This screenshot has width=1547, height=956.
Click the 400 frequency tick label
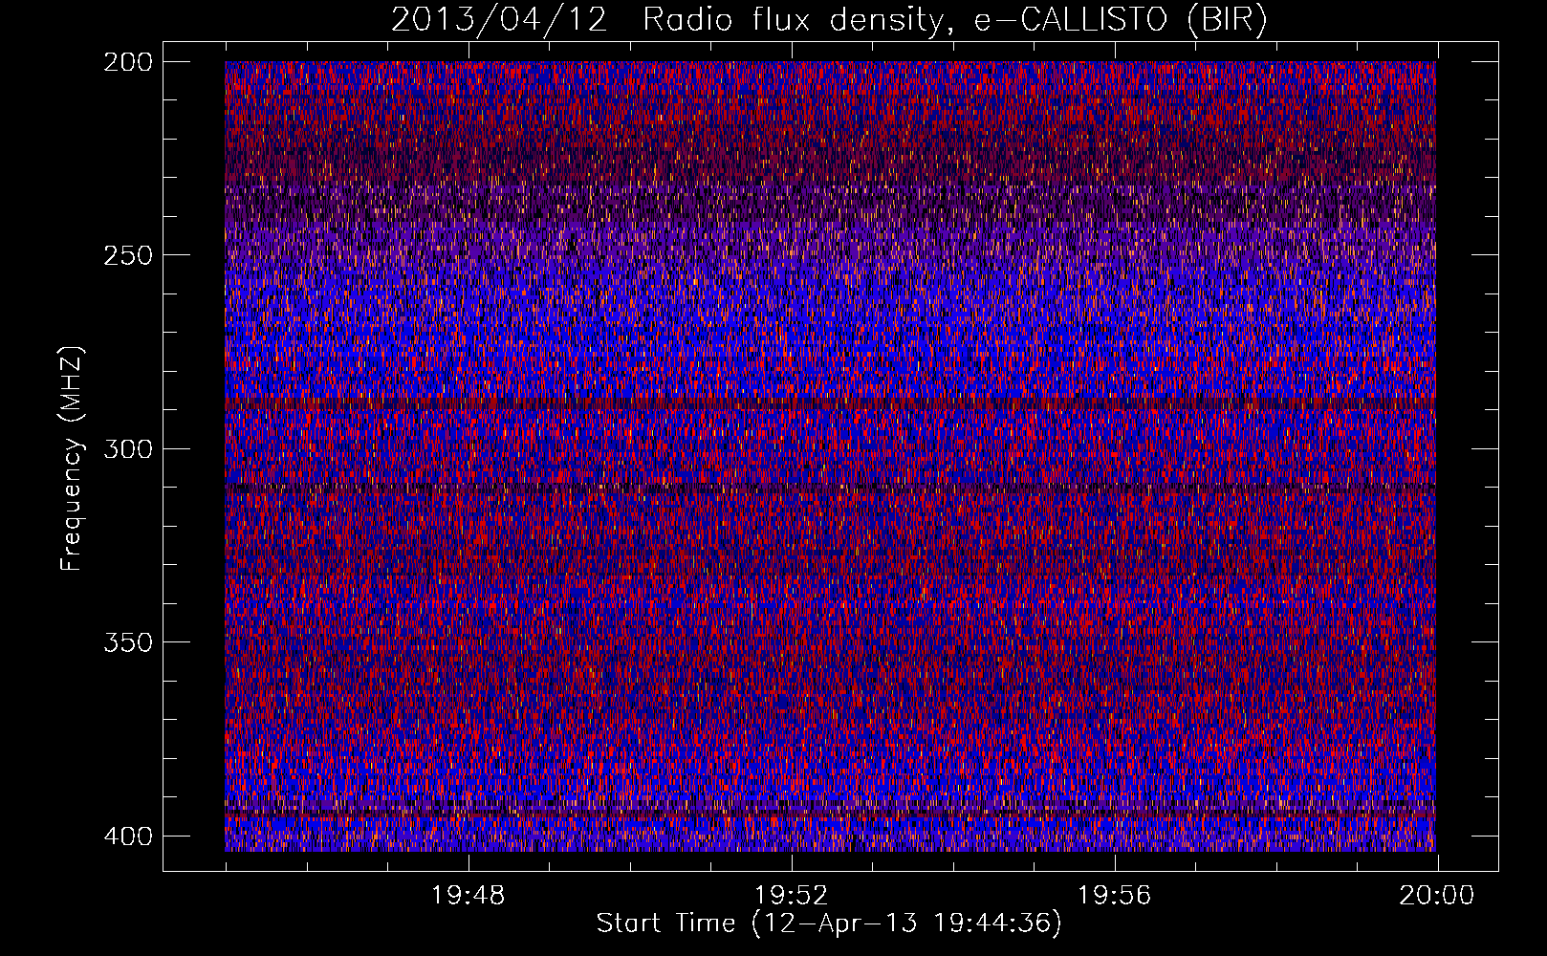point(127,836)
